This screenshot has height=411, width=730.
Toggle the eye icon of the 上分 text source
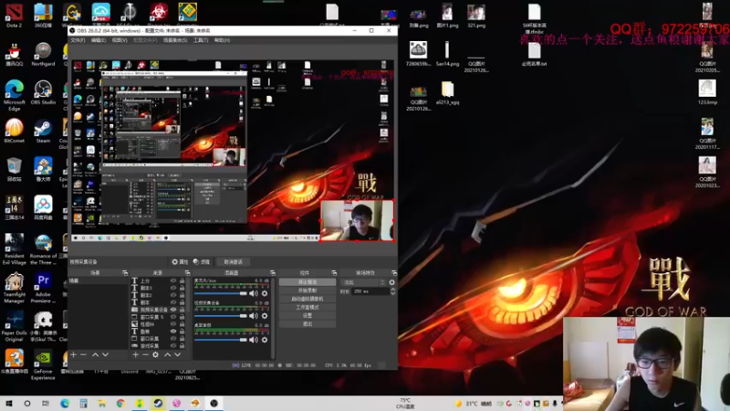click(x=173, y=280)
